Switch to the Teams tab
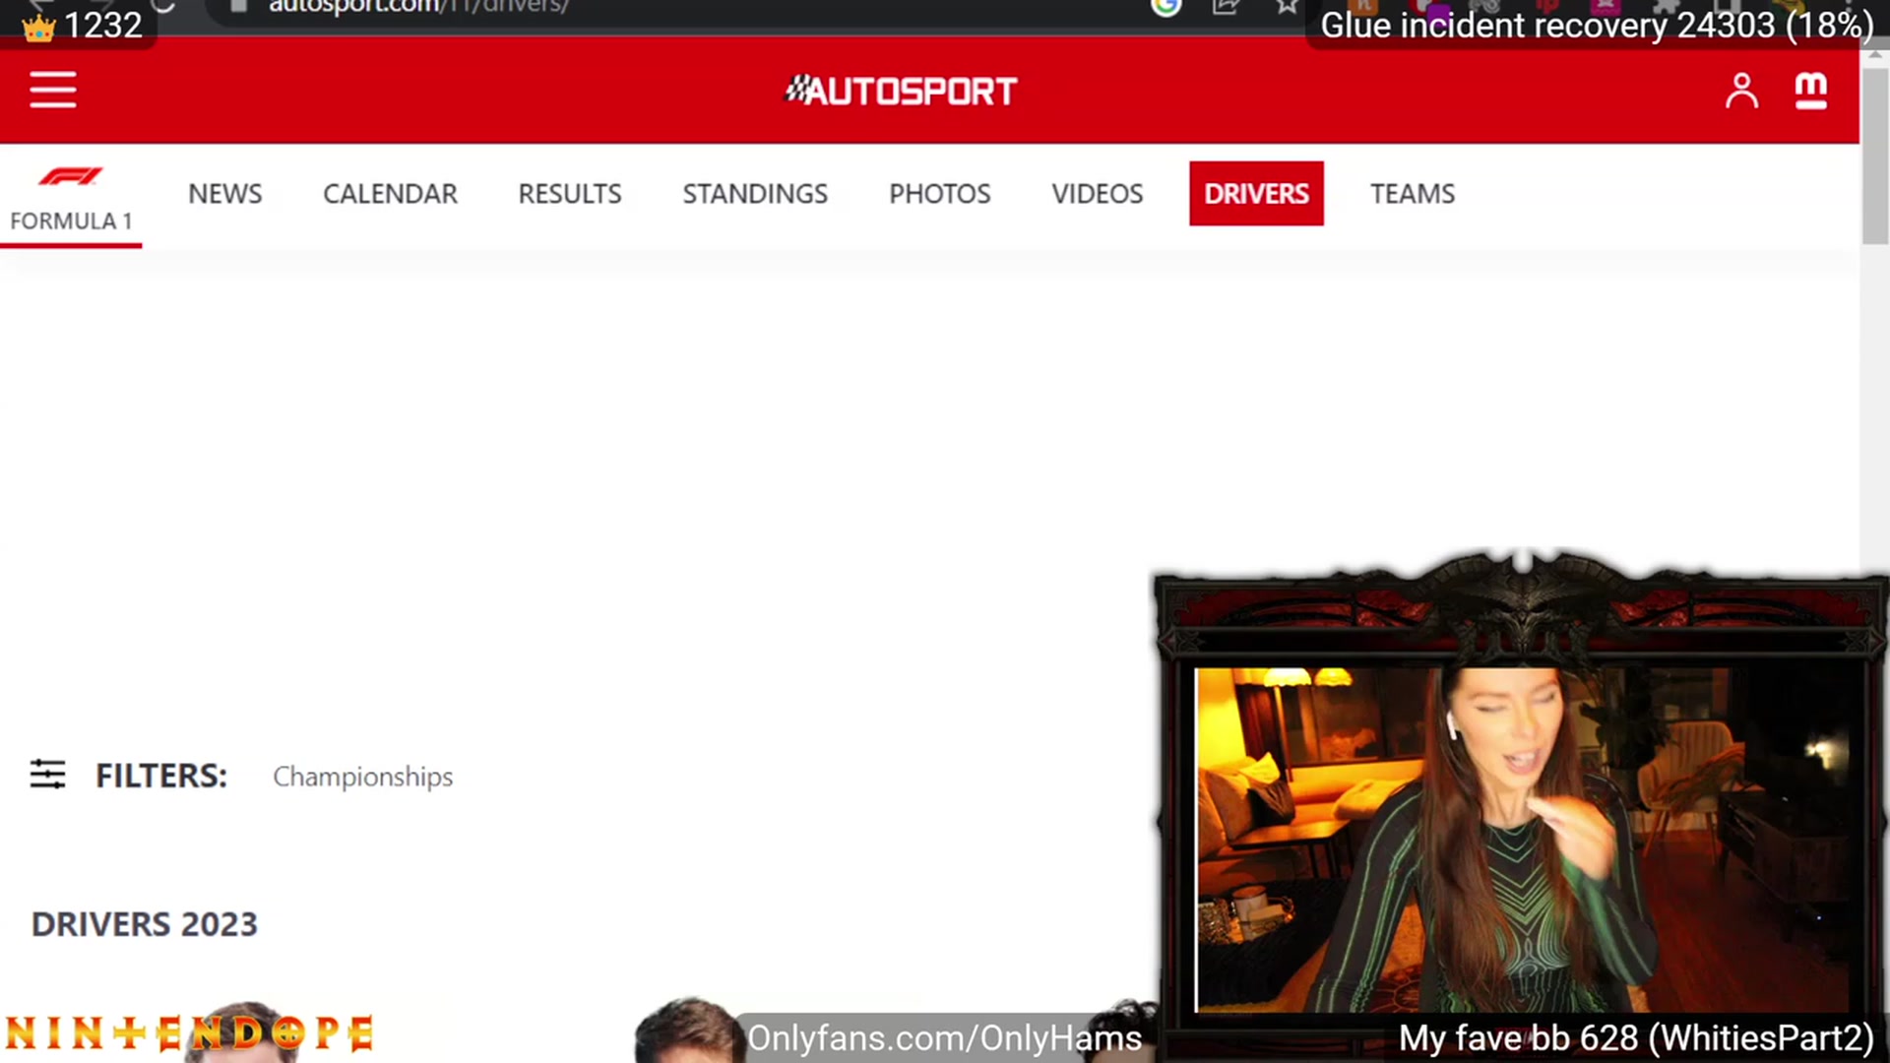This screenshot has height=1063, width=1890. click(x=1412, y=194)
